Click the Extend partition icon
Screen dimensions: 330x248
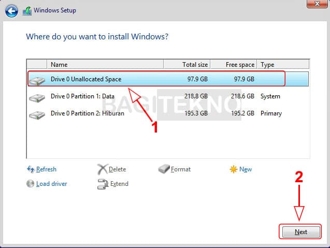(x=103, y=184)
